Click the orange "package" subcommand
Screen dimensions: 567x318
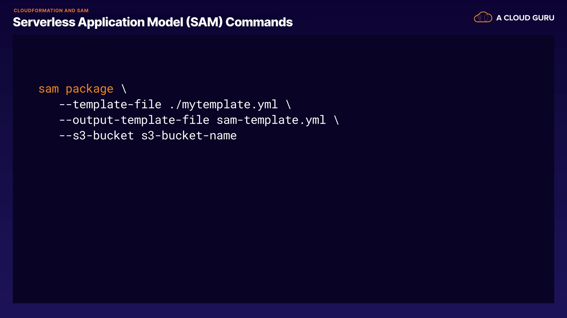click(x=89, y=89)
